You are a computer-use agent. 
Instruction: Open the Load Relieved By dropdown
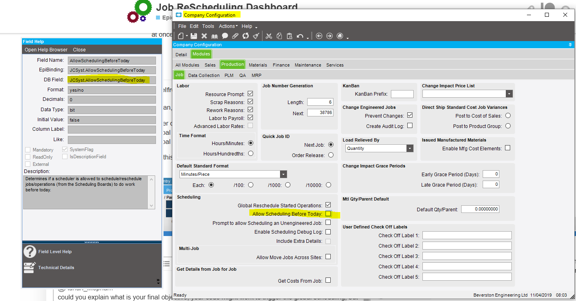410,148
